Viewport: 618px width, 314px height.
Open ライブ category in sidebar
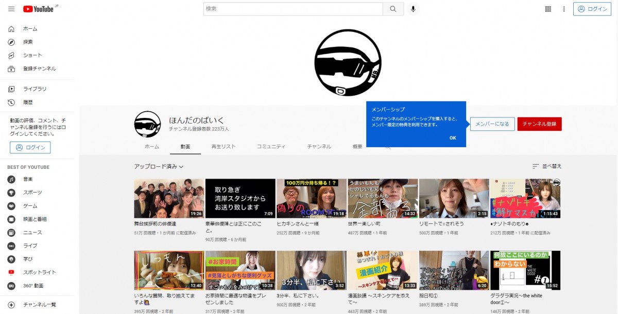[x=37, y=246]
